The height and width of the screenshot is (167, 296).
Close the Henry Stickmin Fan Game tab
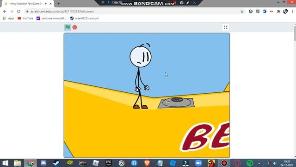(50, 4)
